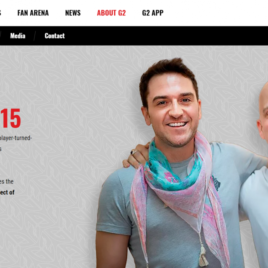Switch to the Media sub-navigation tab
The image size is (268, 268).
18,36
